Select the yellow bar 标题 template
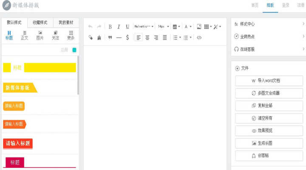This screenshot has width=306, height=170. click(x=40, y=68)
